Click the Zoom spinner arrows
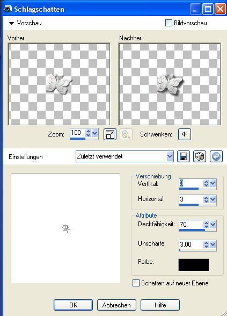 88,133
